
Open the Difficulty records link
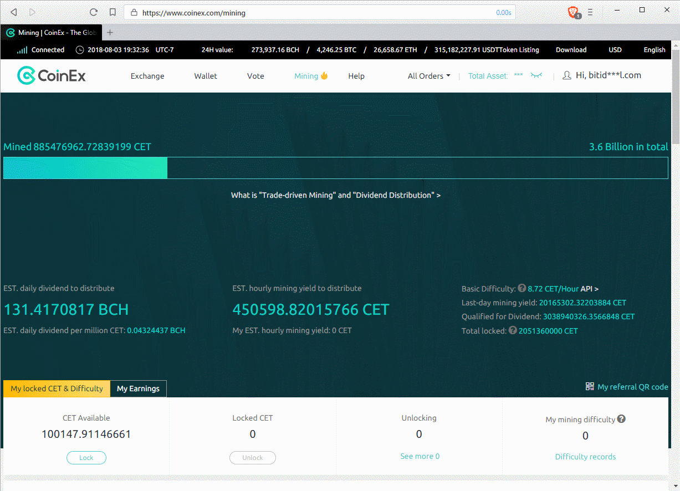click(585, 457)
